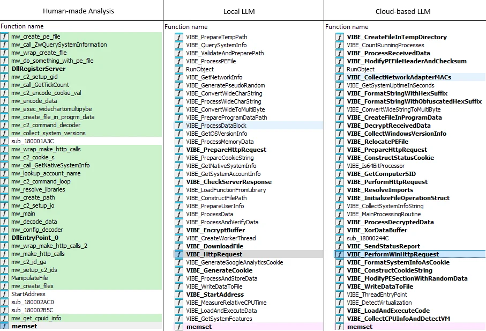Click the function icon next to VIBE_PerformWinHttpRequest
Screen dimensions: 486x331
click(340, 254)
